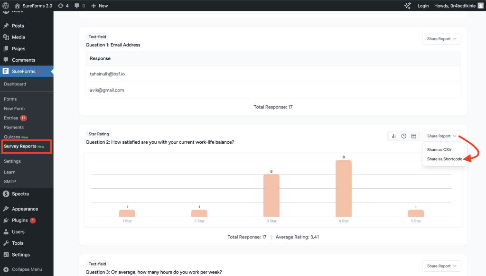Open the Quizzes submenu item
Screen dimensions: 486x276
point(16,137)
